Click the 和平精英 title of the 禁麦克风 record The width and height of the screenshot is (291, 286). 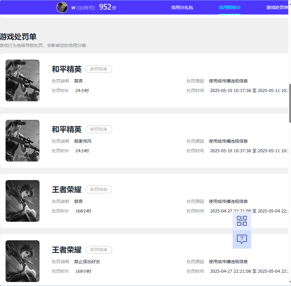[67, 129]
